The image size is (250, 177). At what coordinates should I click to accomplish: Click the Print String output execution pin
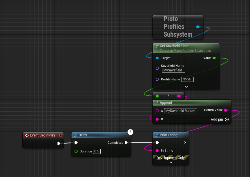pos(184,143)
